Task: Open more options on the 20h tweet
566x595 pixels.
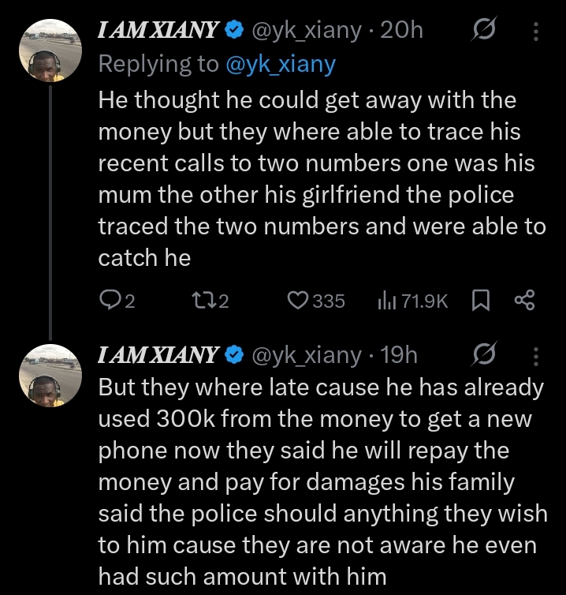Action: tap(536, 31)
